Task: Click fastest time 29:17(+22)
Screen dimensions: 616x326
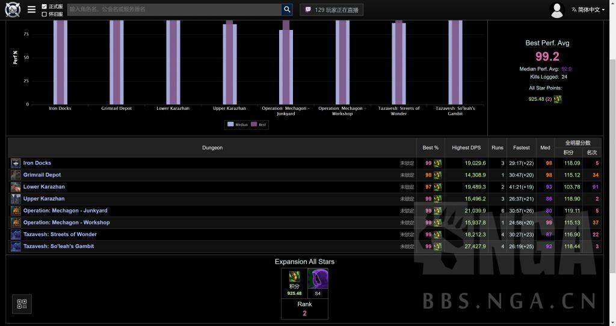Action: (x=522, y=163)
